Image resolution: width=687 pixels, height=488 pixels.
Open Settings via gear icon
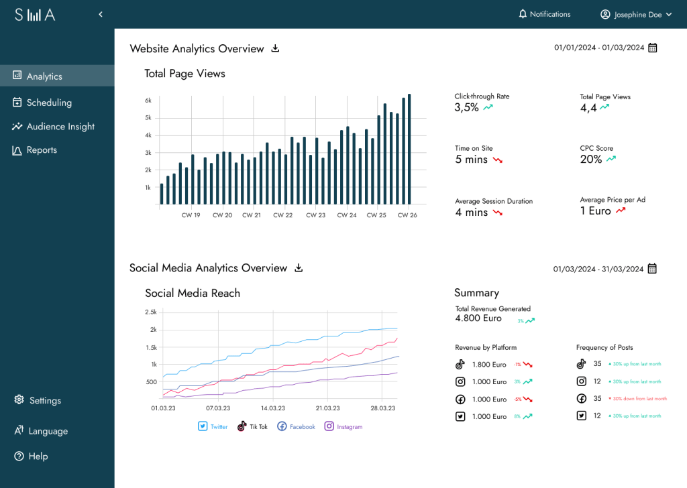pyautogui.click(x=18, y=400)
